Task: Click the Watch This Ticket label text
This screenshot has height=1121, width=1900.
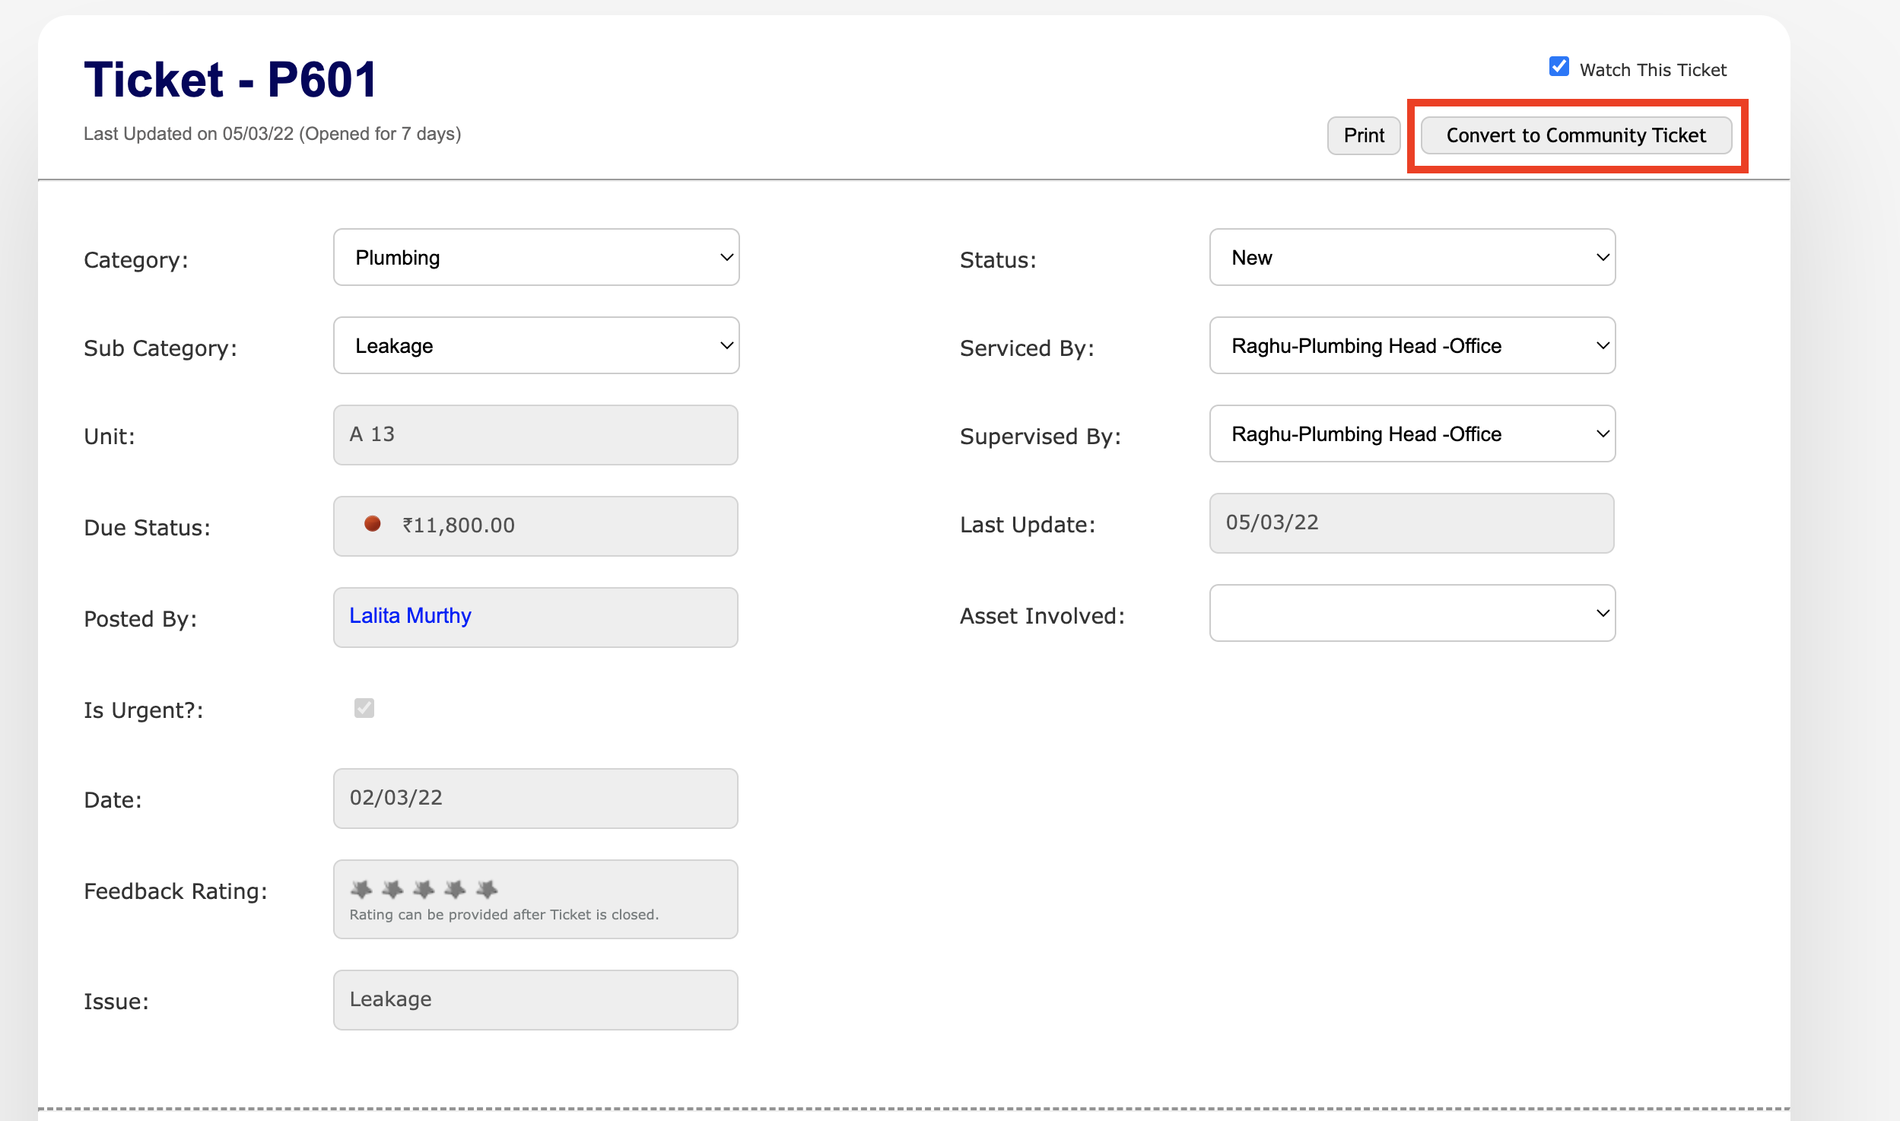Action: pyautogui.click(x=1653, y=70)
